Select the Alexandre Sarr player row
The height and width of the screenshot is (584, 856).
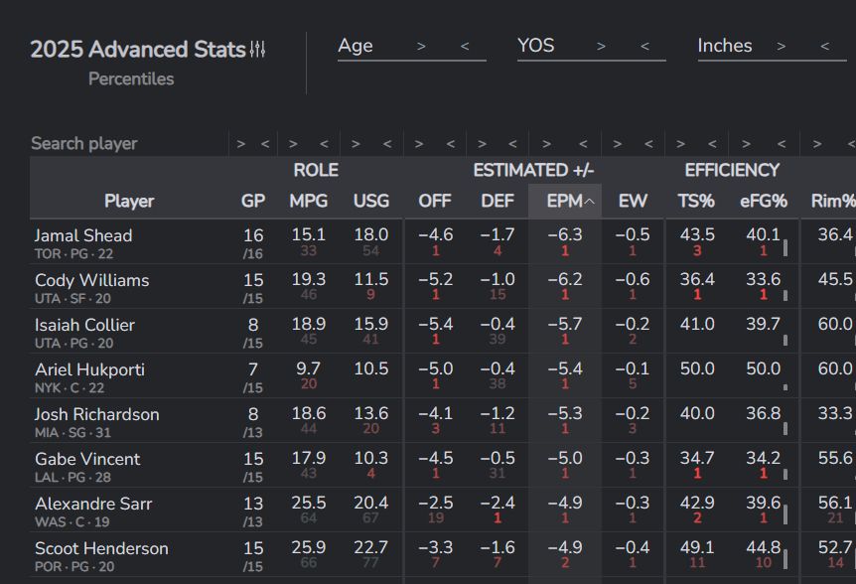[x=93, y=504]
